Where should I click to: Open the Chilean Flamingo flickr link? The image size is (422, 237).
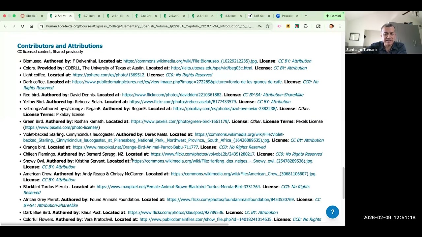coord(202,154)
